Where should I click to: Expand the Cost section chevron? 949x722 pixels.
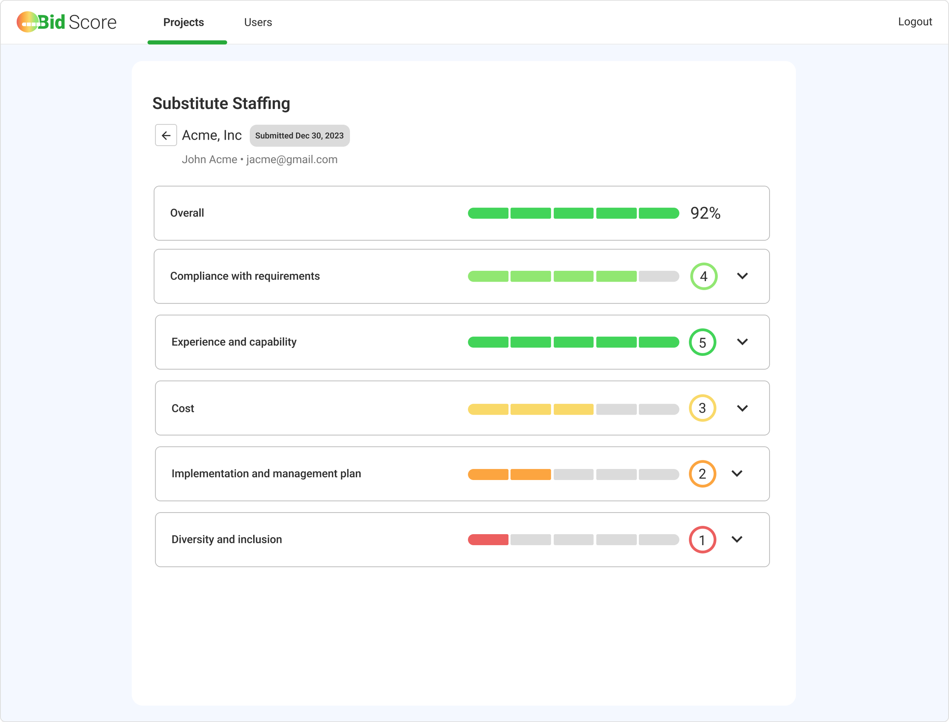[x=742, y=408]
